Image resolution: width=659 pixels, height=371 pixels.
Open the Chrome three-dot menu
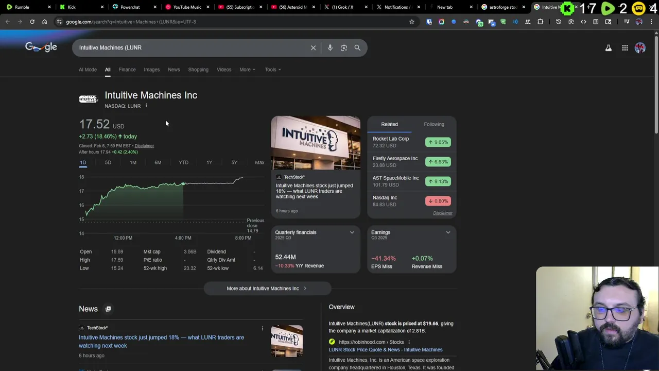[x=652, y=22]
